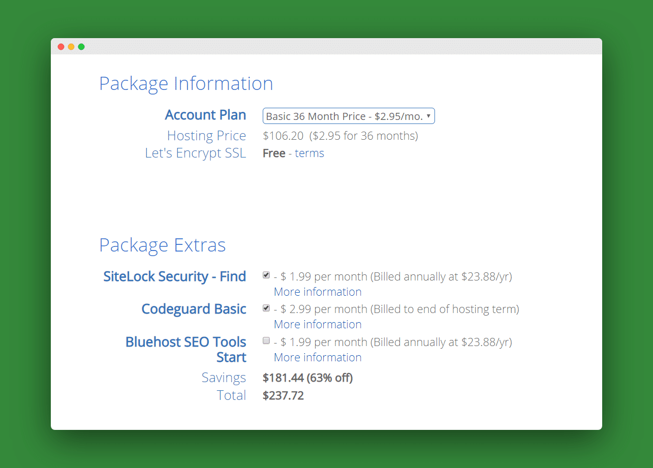This screenshot has width=653, height=468.
Task: Click the Savings label
Action: [224, 378]
